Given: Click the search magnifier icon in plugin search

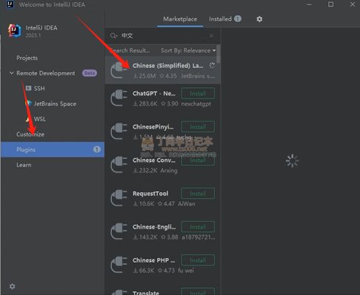Looking at the screenshot, I should point(113,35).
